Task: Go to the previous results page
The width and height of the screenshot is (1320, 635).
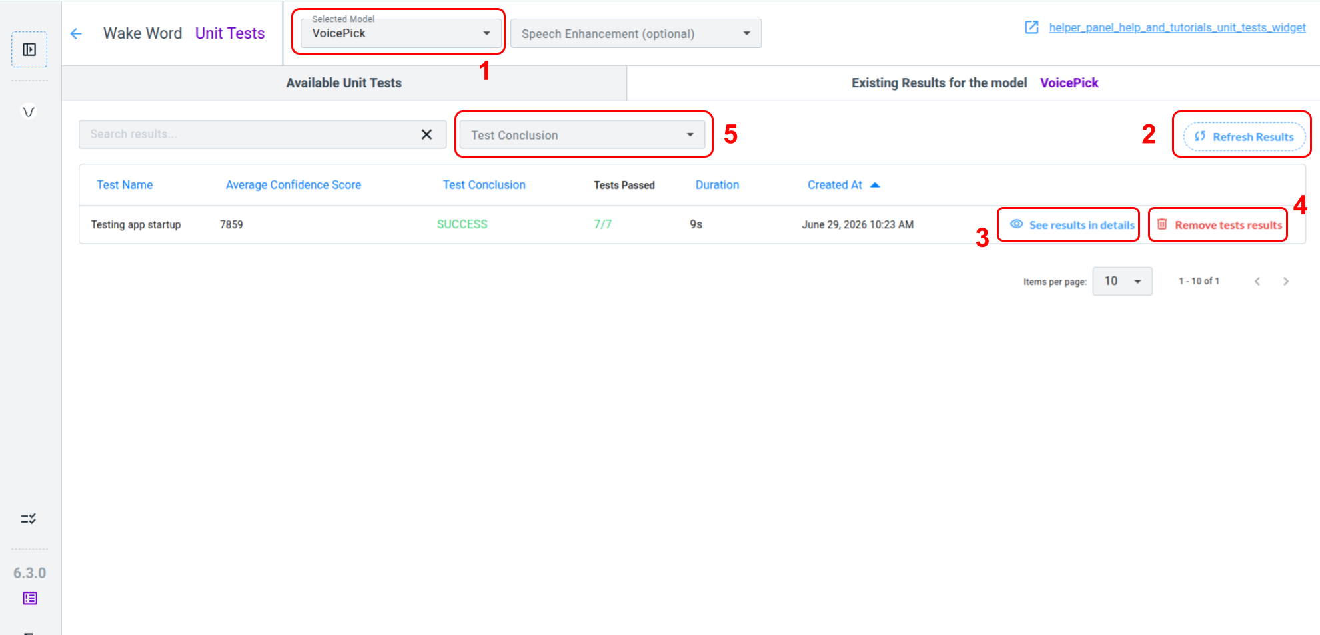Action: pos(1257,282)
